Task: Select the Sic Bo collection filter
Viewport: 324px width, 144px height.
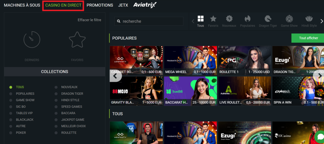Action: click(x=21, y=107)
